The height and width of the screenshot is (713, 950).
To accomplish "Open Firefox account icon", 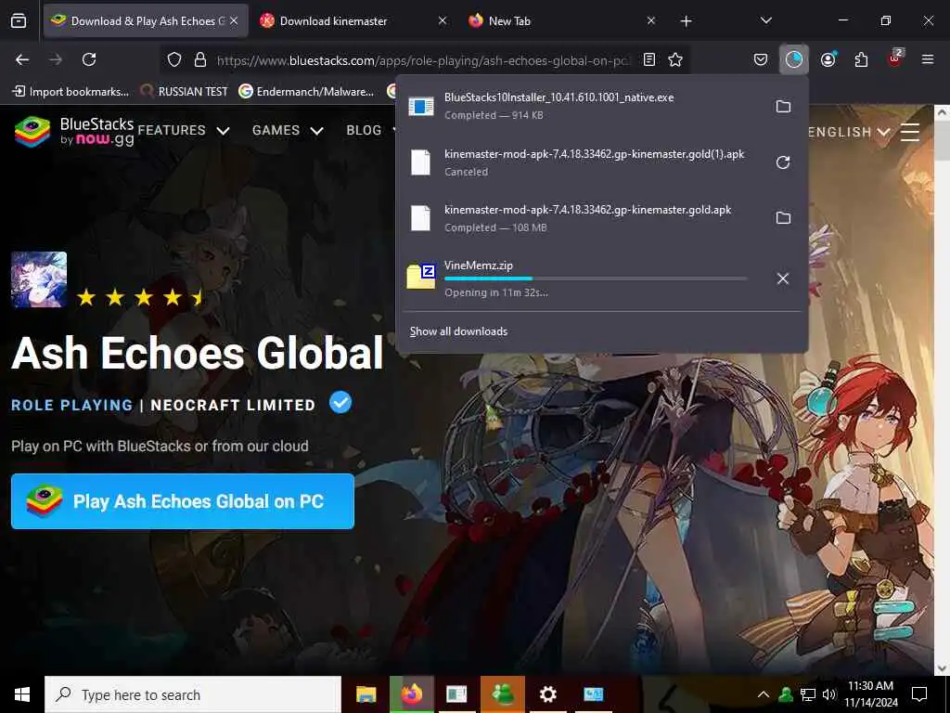I will (x=828, y=59).
